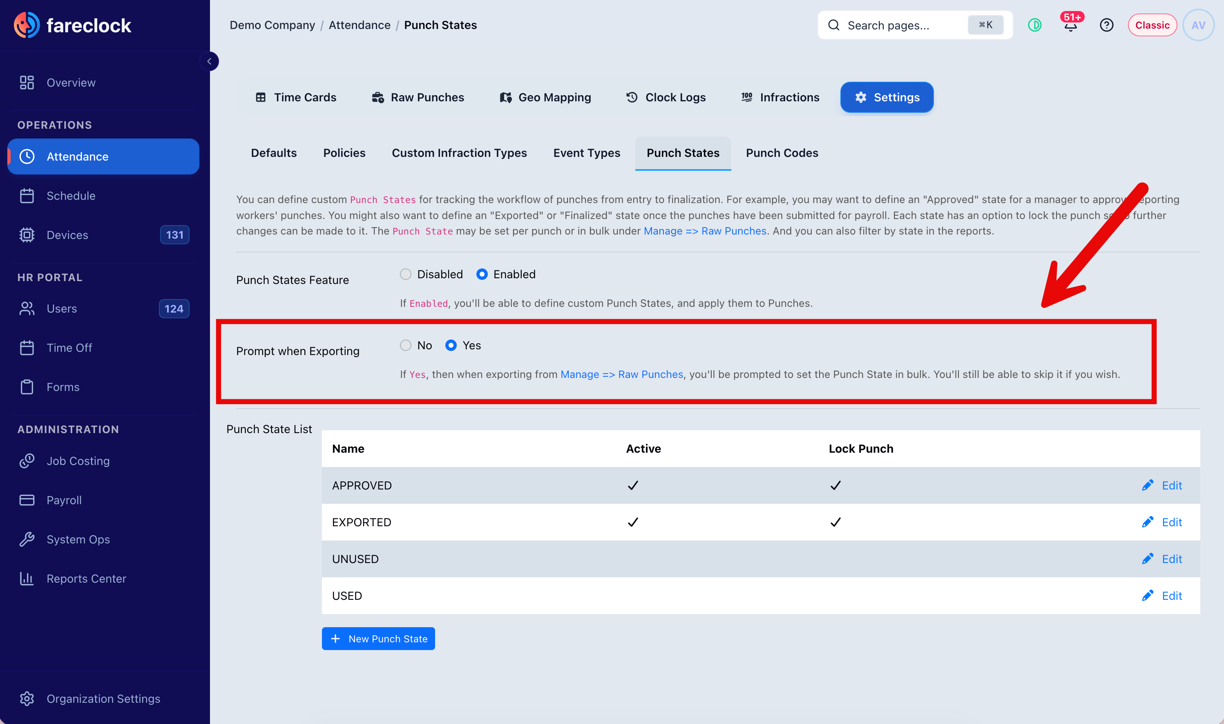The image size is (1224, 724).
Task: Collapse the sidebar with the chevron button
Action: [x=209, y=61]
